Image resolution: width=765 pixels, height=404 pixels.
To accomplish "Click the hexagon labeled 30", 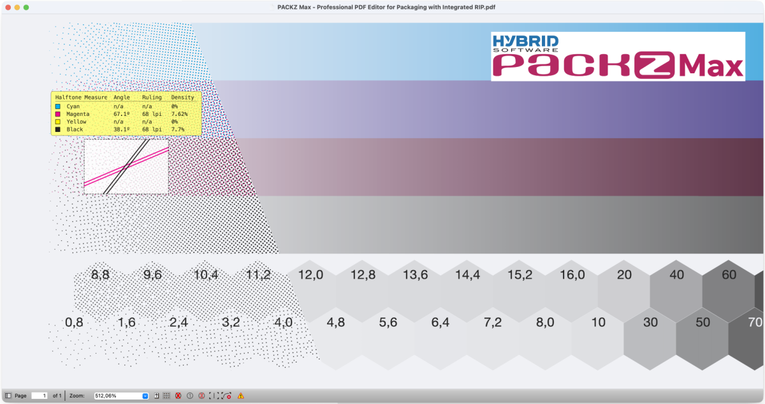I will 650,338.
